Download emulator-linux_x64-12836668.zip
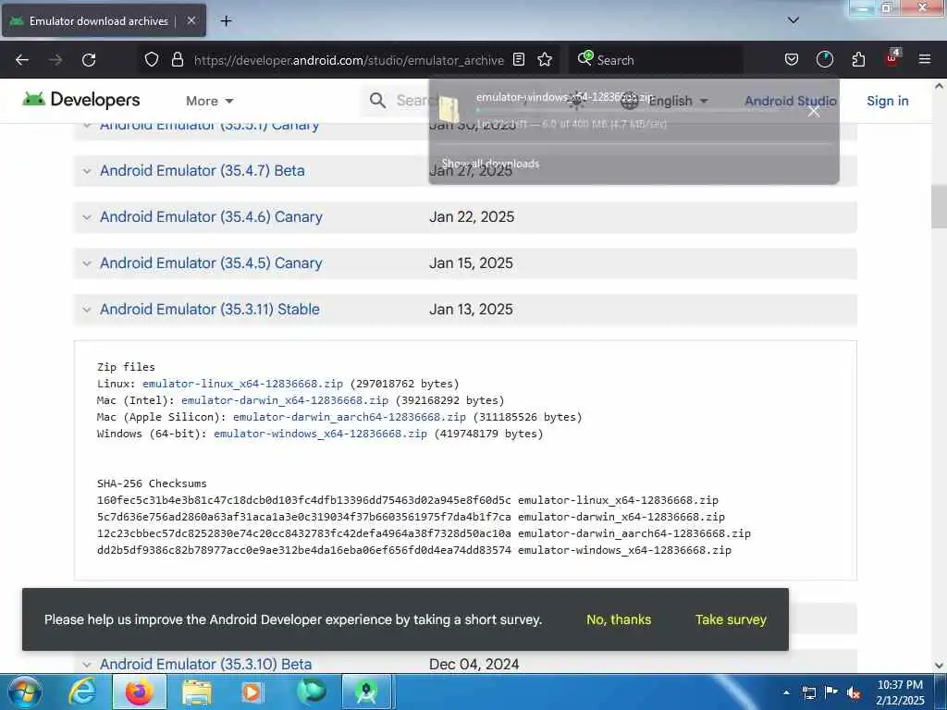The image size is (947, 710). pyautogui.click(x=243, y=384)
